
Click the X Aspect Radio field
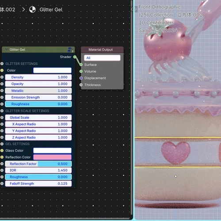point(38,124)
